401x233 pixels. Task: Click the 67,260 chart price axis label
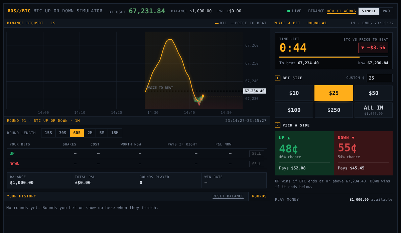(x=252, y=46)
